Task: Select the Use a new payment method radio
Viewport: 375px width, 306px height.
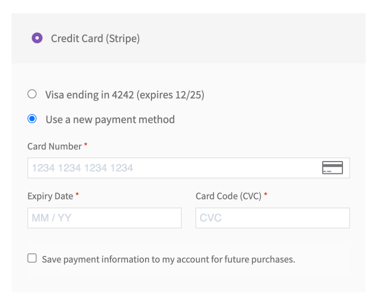Action: pyautogui.click(x=32, y=119)
